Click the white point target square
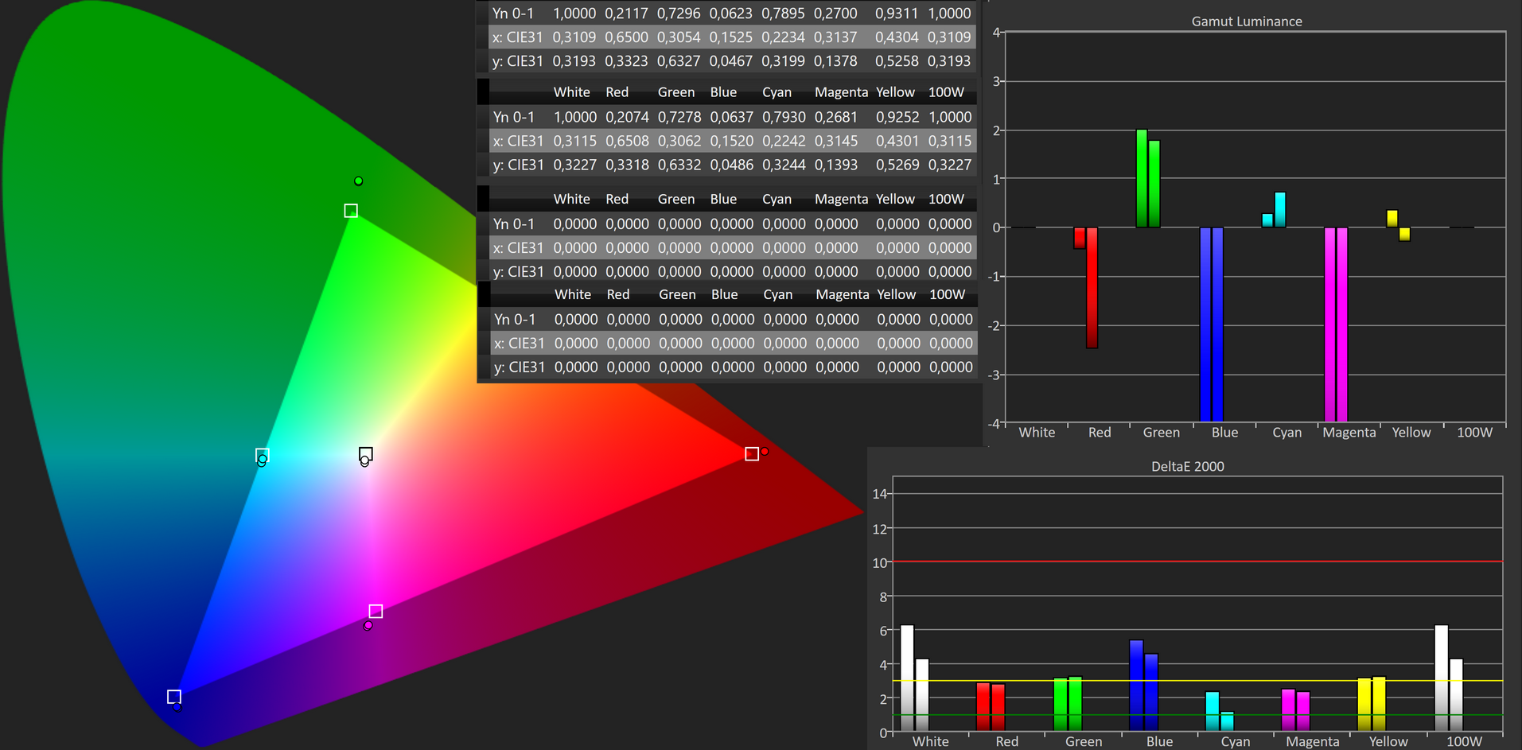 click(366, 453)
